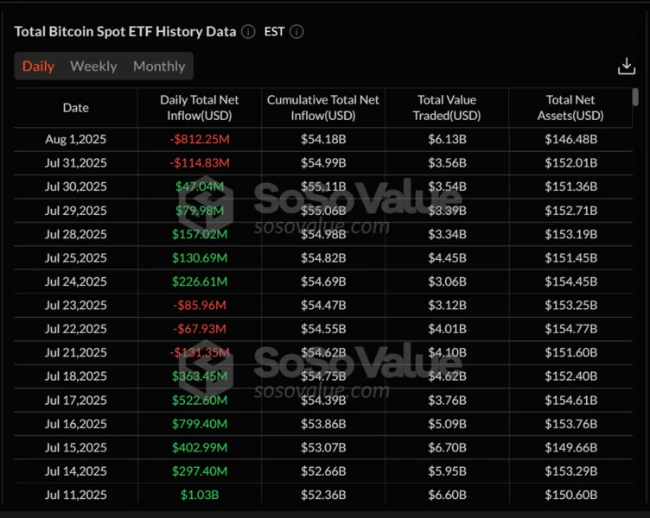The height and width of the screenshot is (518, 650).
Task: Click the $153.19B net assets cell
Action: 570,234
